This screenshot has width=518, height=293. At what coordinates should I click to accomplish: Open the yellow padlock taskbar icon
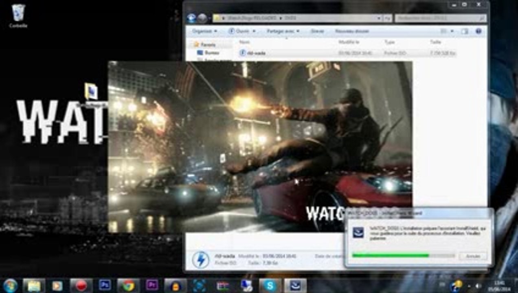tap(176, 286)
